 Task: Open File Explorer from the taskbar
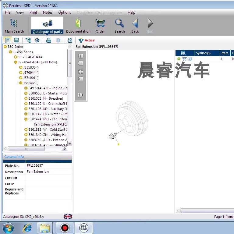(x=45, y=228)
